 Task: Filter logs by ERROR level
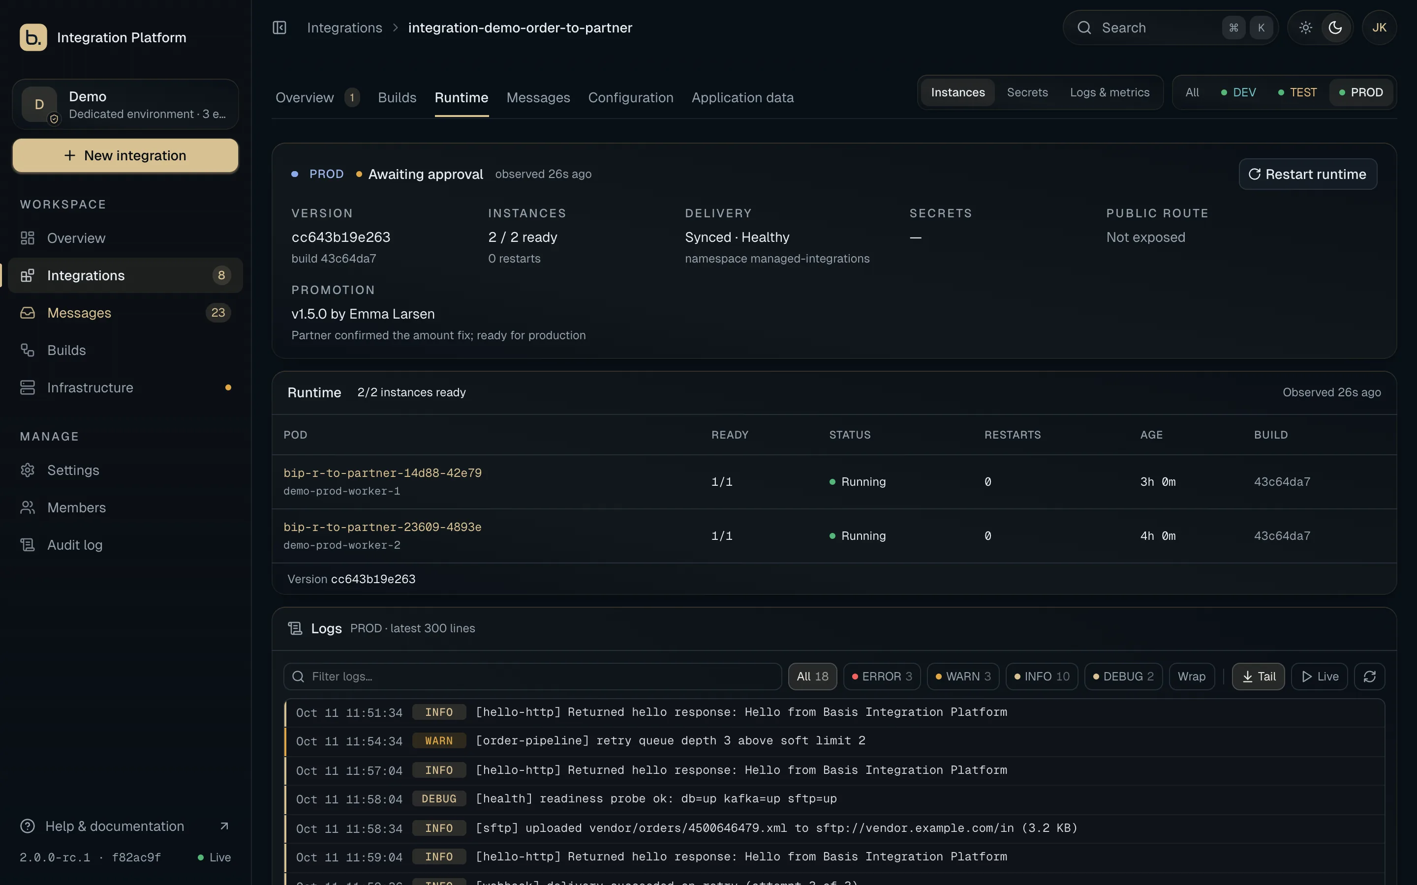(882, 677)
